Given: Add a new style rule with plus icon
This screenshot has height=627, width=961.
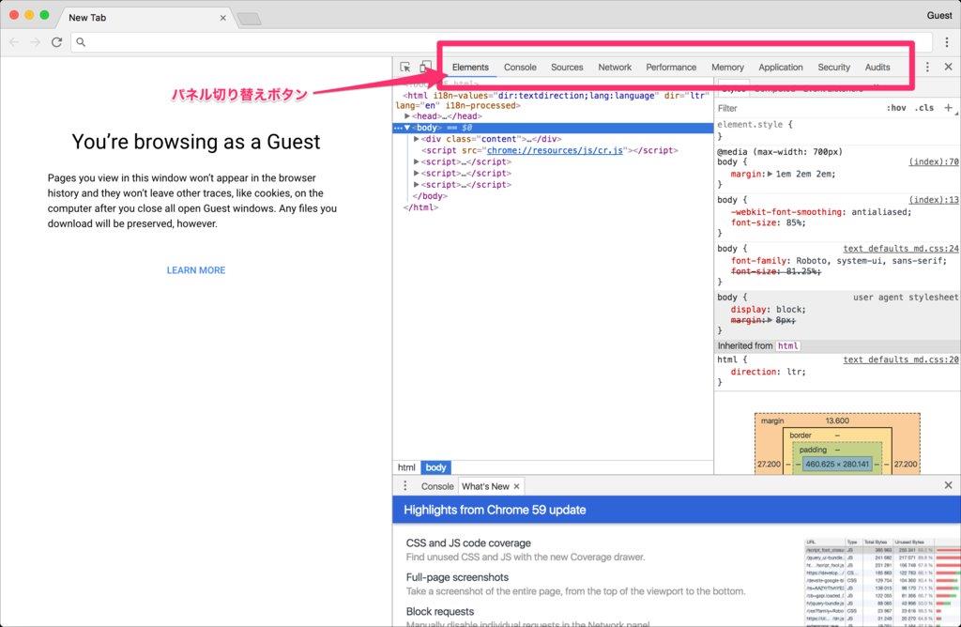Looking at the screenshot, I should click(948, 108).
